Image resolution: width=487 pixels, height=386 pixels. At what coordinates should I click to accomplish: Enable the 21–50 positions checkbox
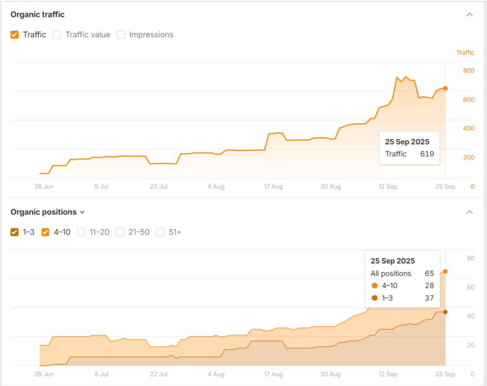tap(120, 232)
